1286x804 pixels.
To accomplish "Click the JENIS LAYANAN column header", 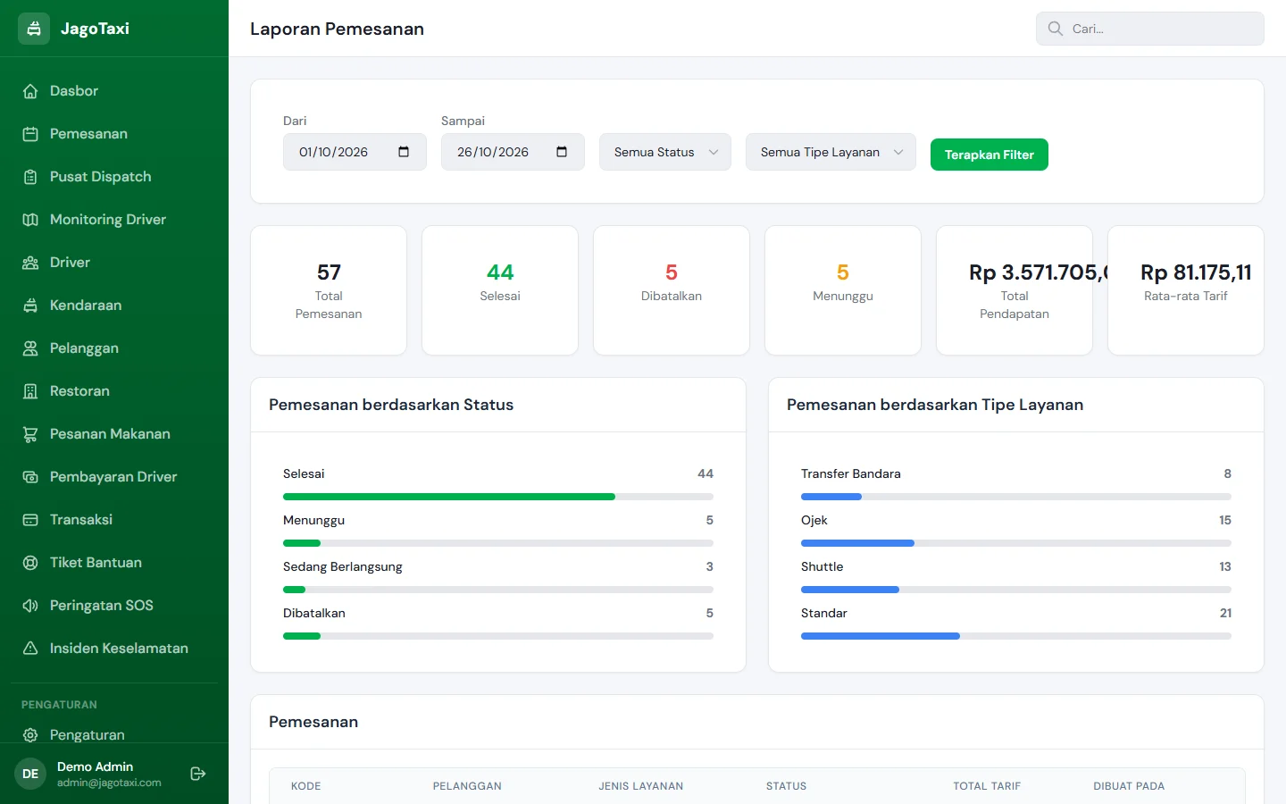I will click(x=641, y=786).
